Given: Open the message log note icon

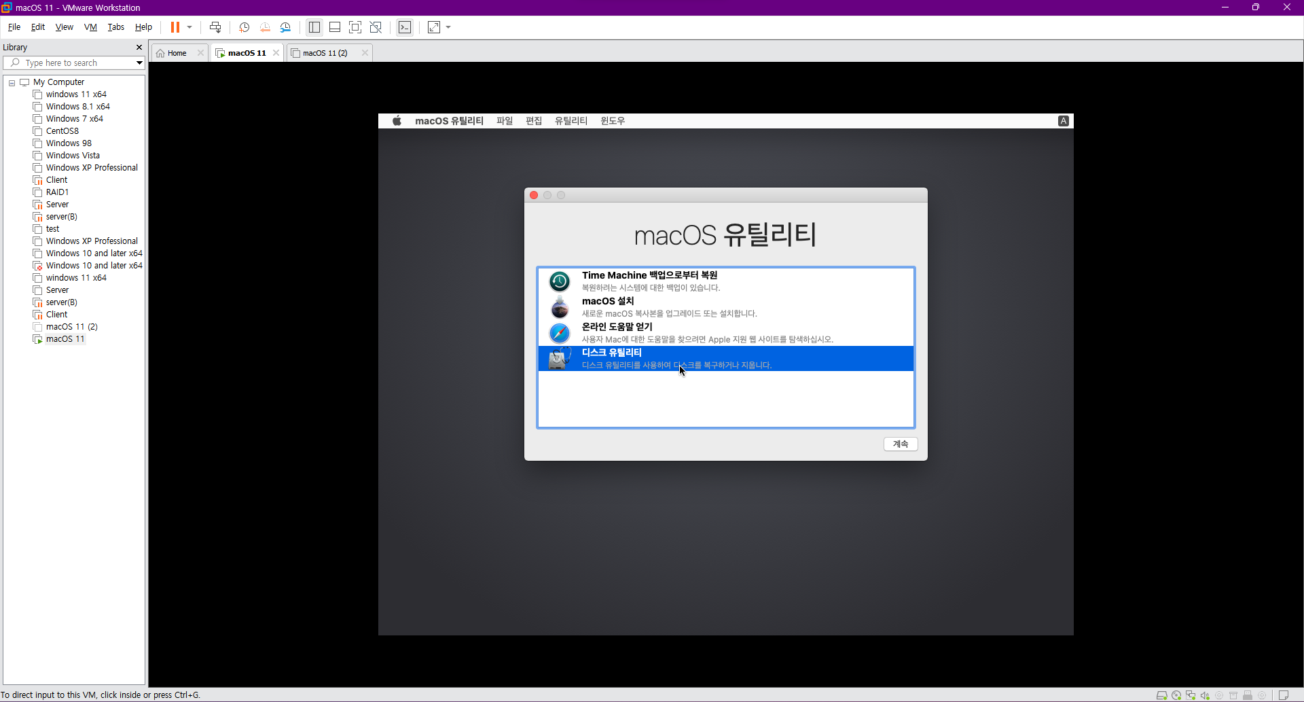Looking at the screenshot, I should coord(1283,695).
